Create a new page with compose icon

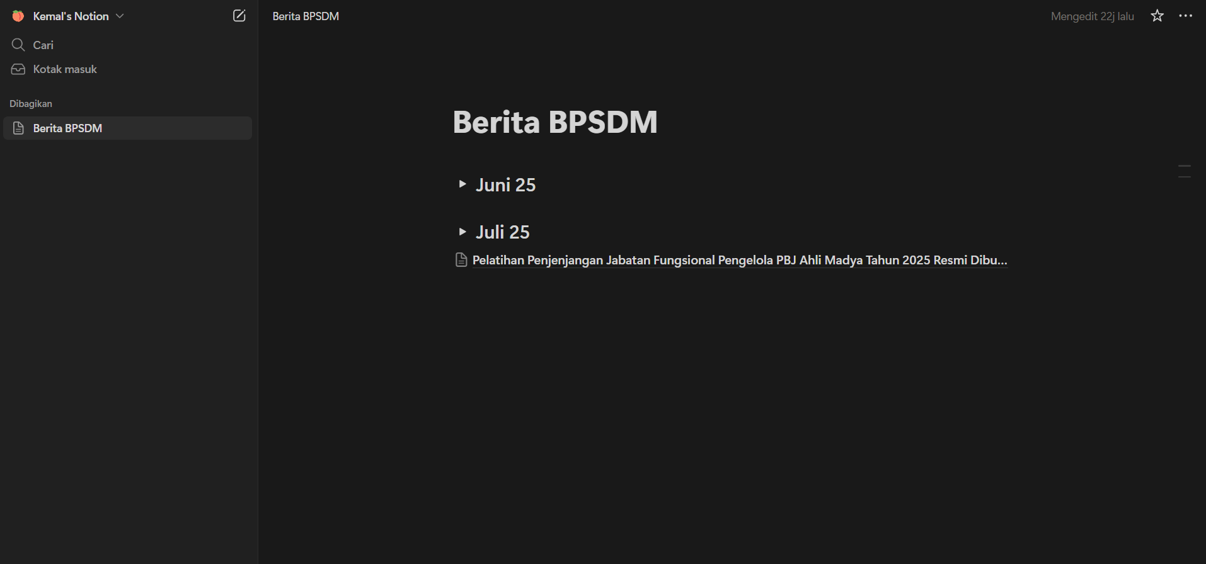(x=239, y=16)
